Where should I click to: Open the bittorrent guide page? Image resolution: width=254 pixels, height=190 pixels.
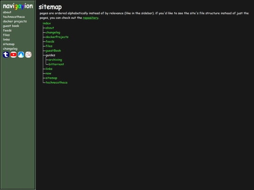[x=56, y=64]
